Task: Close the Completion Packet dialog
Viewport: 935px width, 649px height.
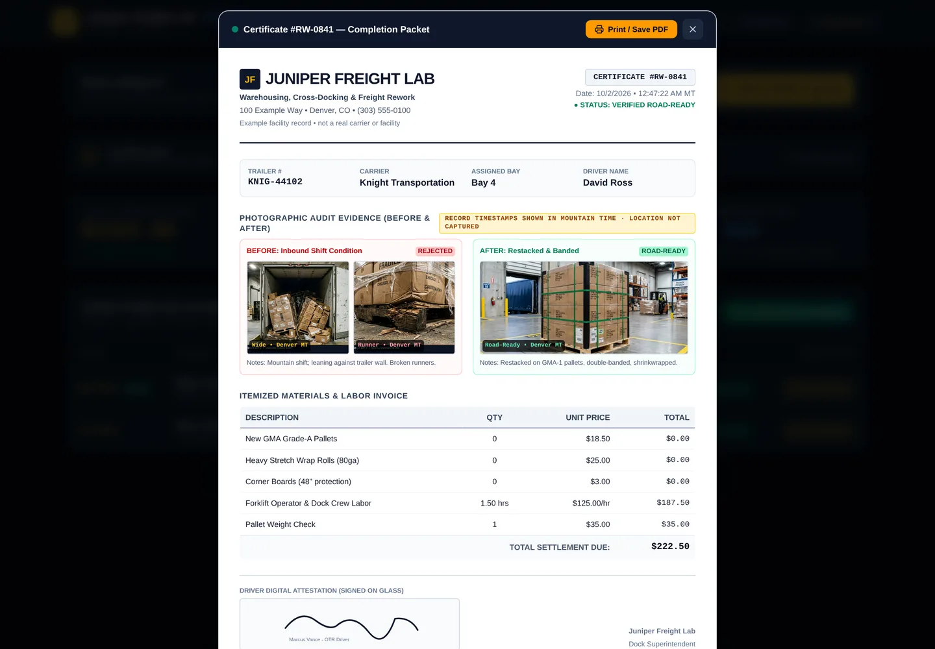Action: tap(693, 29)
